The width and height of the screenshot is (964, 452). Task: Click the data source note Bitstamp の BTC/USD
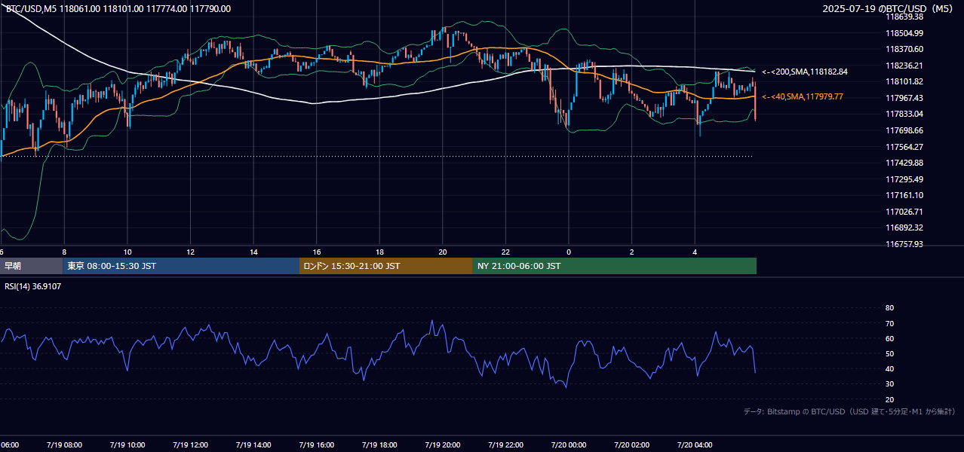pyautogui.click(x=849, y=411)
